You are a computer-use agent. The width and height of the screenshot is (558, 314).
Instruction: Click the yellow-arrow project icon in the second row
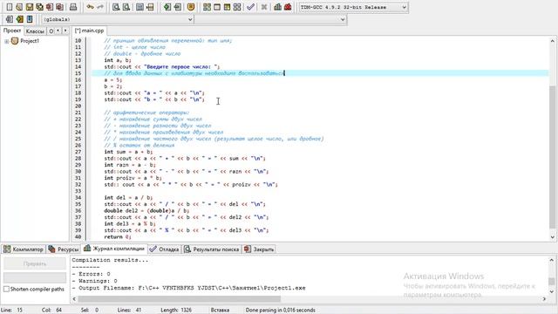(19, 19)
